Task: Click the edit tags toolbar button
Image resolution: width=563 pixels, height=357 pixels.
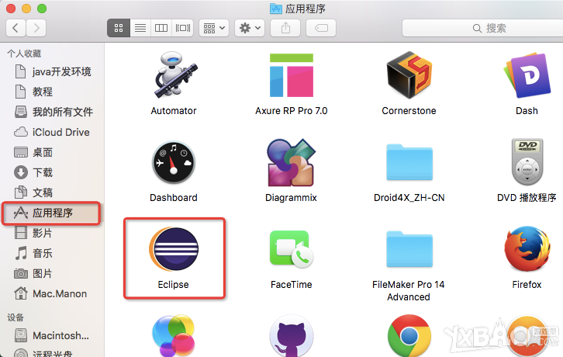Action: tap(321, 28)
